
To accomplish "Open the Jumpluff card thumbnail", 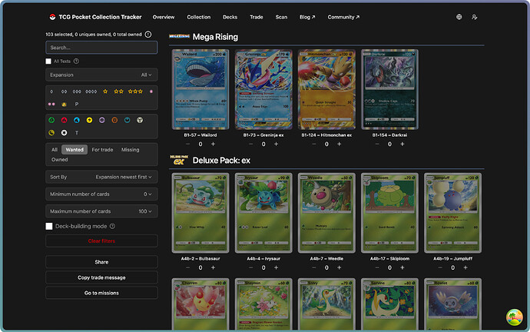I will tap(452, 213).
